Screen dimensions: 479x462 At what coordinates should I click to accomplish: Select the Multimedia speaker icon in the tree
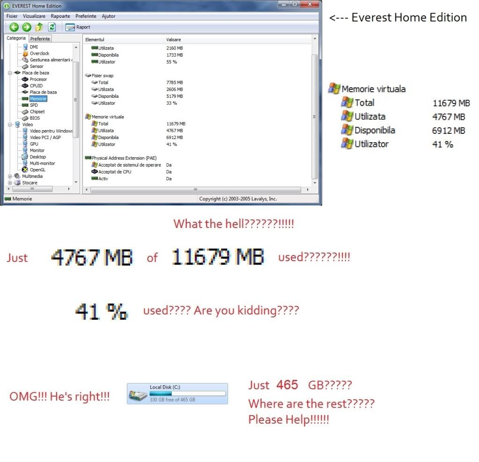[17, 176]
